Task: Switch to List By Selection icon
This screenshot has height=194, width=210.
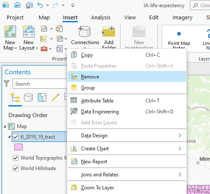Action: click(x=42, y=97)
